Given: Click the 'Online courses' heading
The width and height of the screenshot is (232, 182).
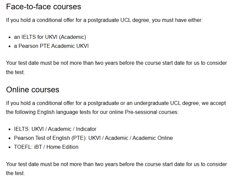Looking at the screenshot, I should (33, 90).
